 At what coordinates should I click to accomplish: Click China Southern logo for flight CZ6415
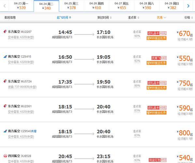click(x=5, y=57)
